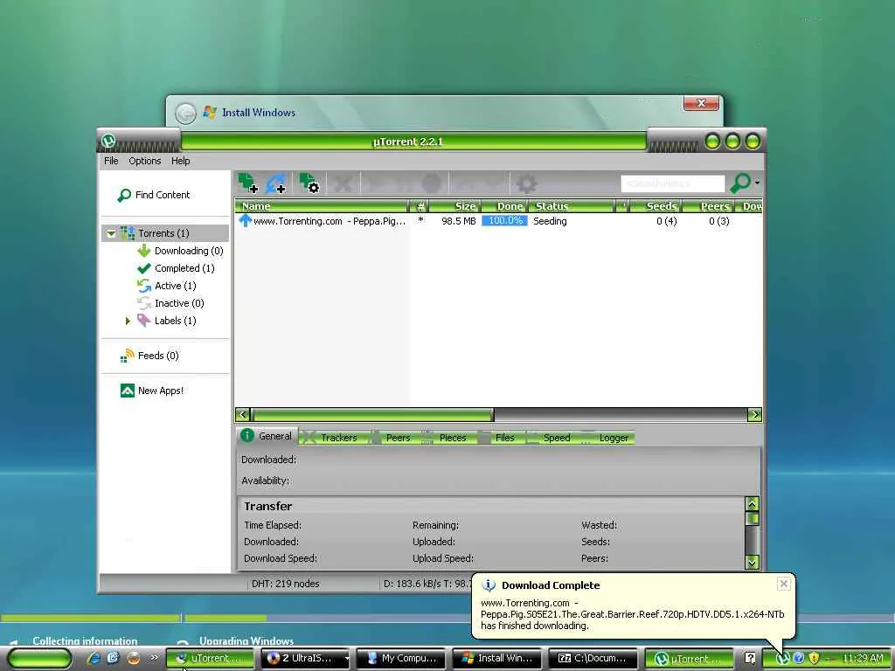Click the green horizontal scrollbar thumb
This screenshot has height=671, width=895.
[372, 415]
